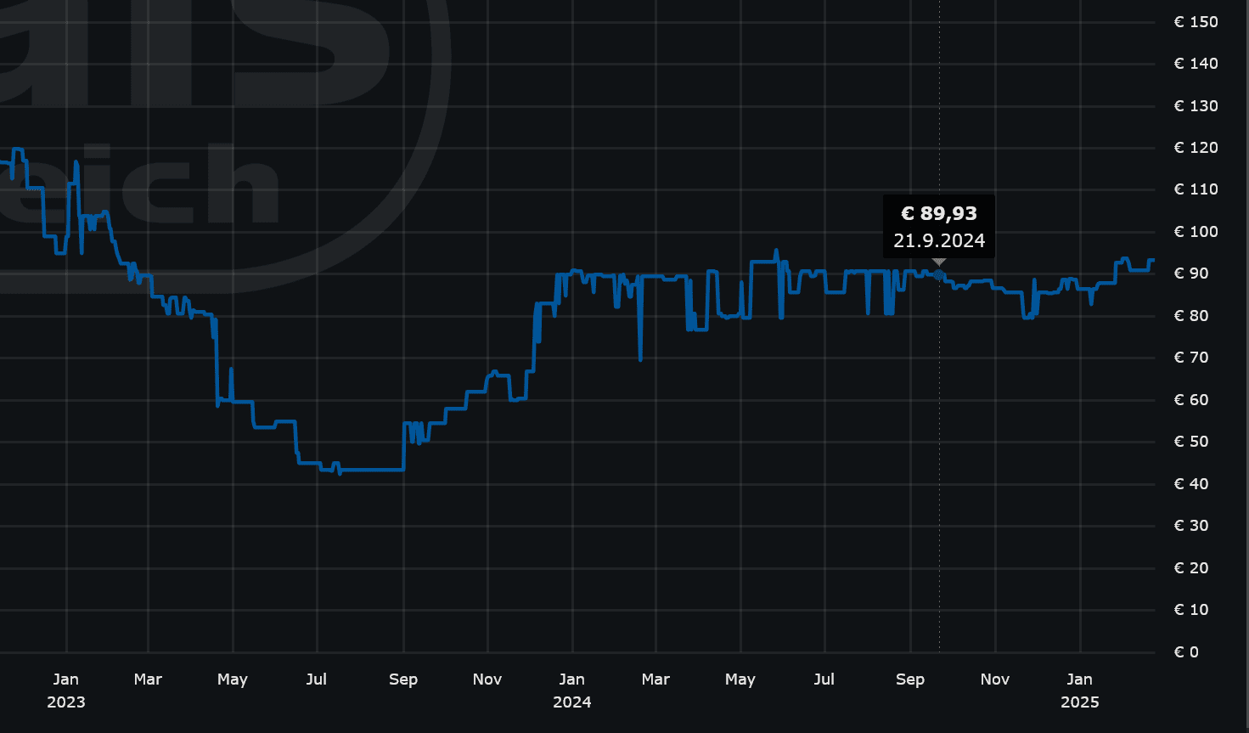Click the Jan 2024 time axis label
This screenshot has width=1249, height=733.
coord(572,691)
